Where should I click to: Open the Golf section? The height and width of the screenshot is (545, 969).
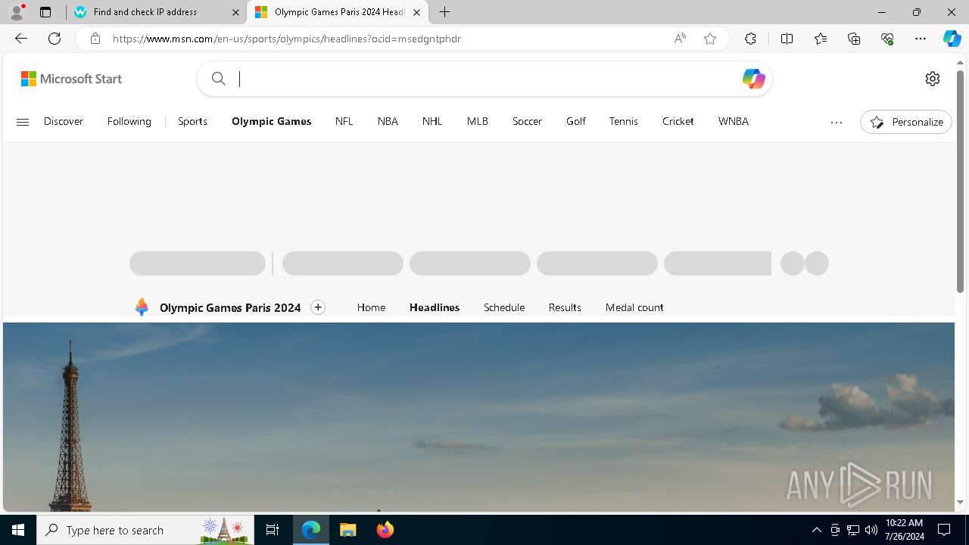(x=576, y=121)
